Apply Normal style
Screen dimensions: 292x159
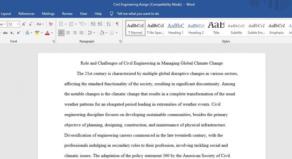[x=135, y=28]
